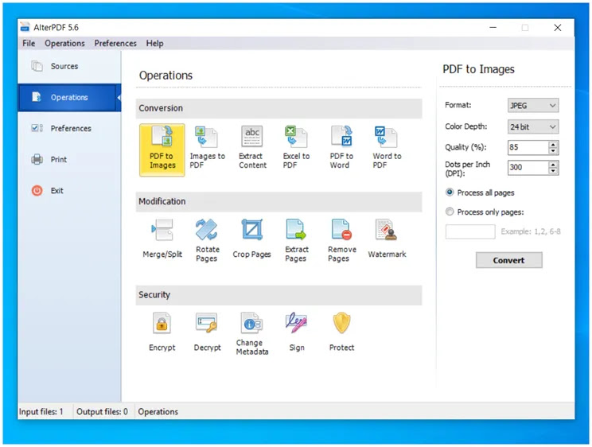Open the Format dropdown showing JPEG
The height and width of the screenshot is (447, 592).
[x=533, y=105]
